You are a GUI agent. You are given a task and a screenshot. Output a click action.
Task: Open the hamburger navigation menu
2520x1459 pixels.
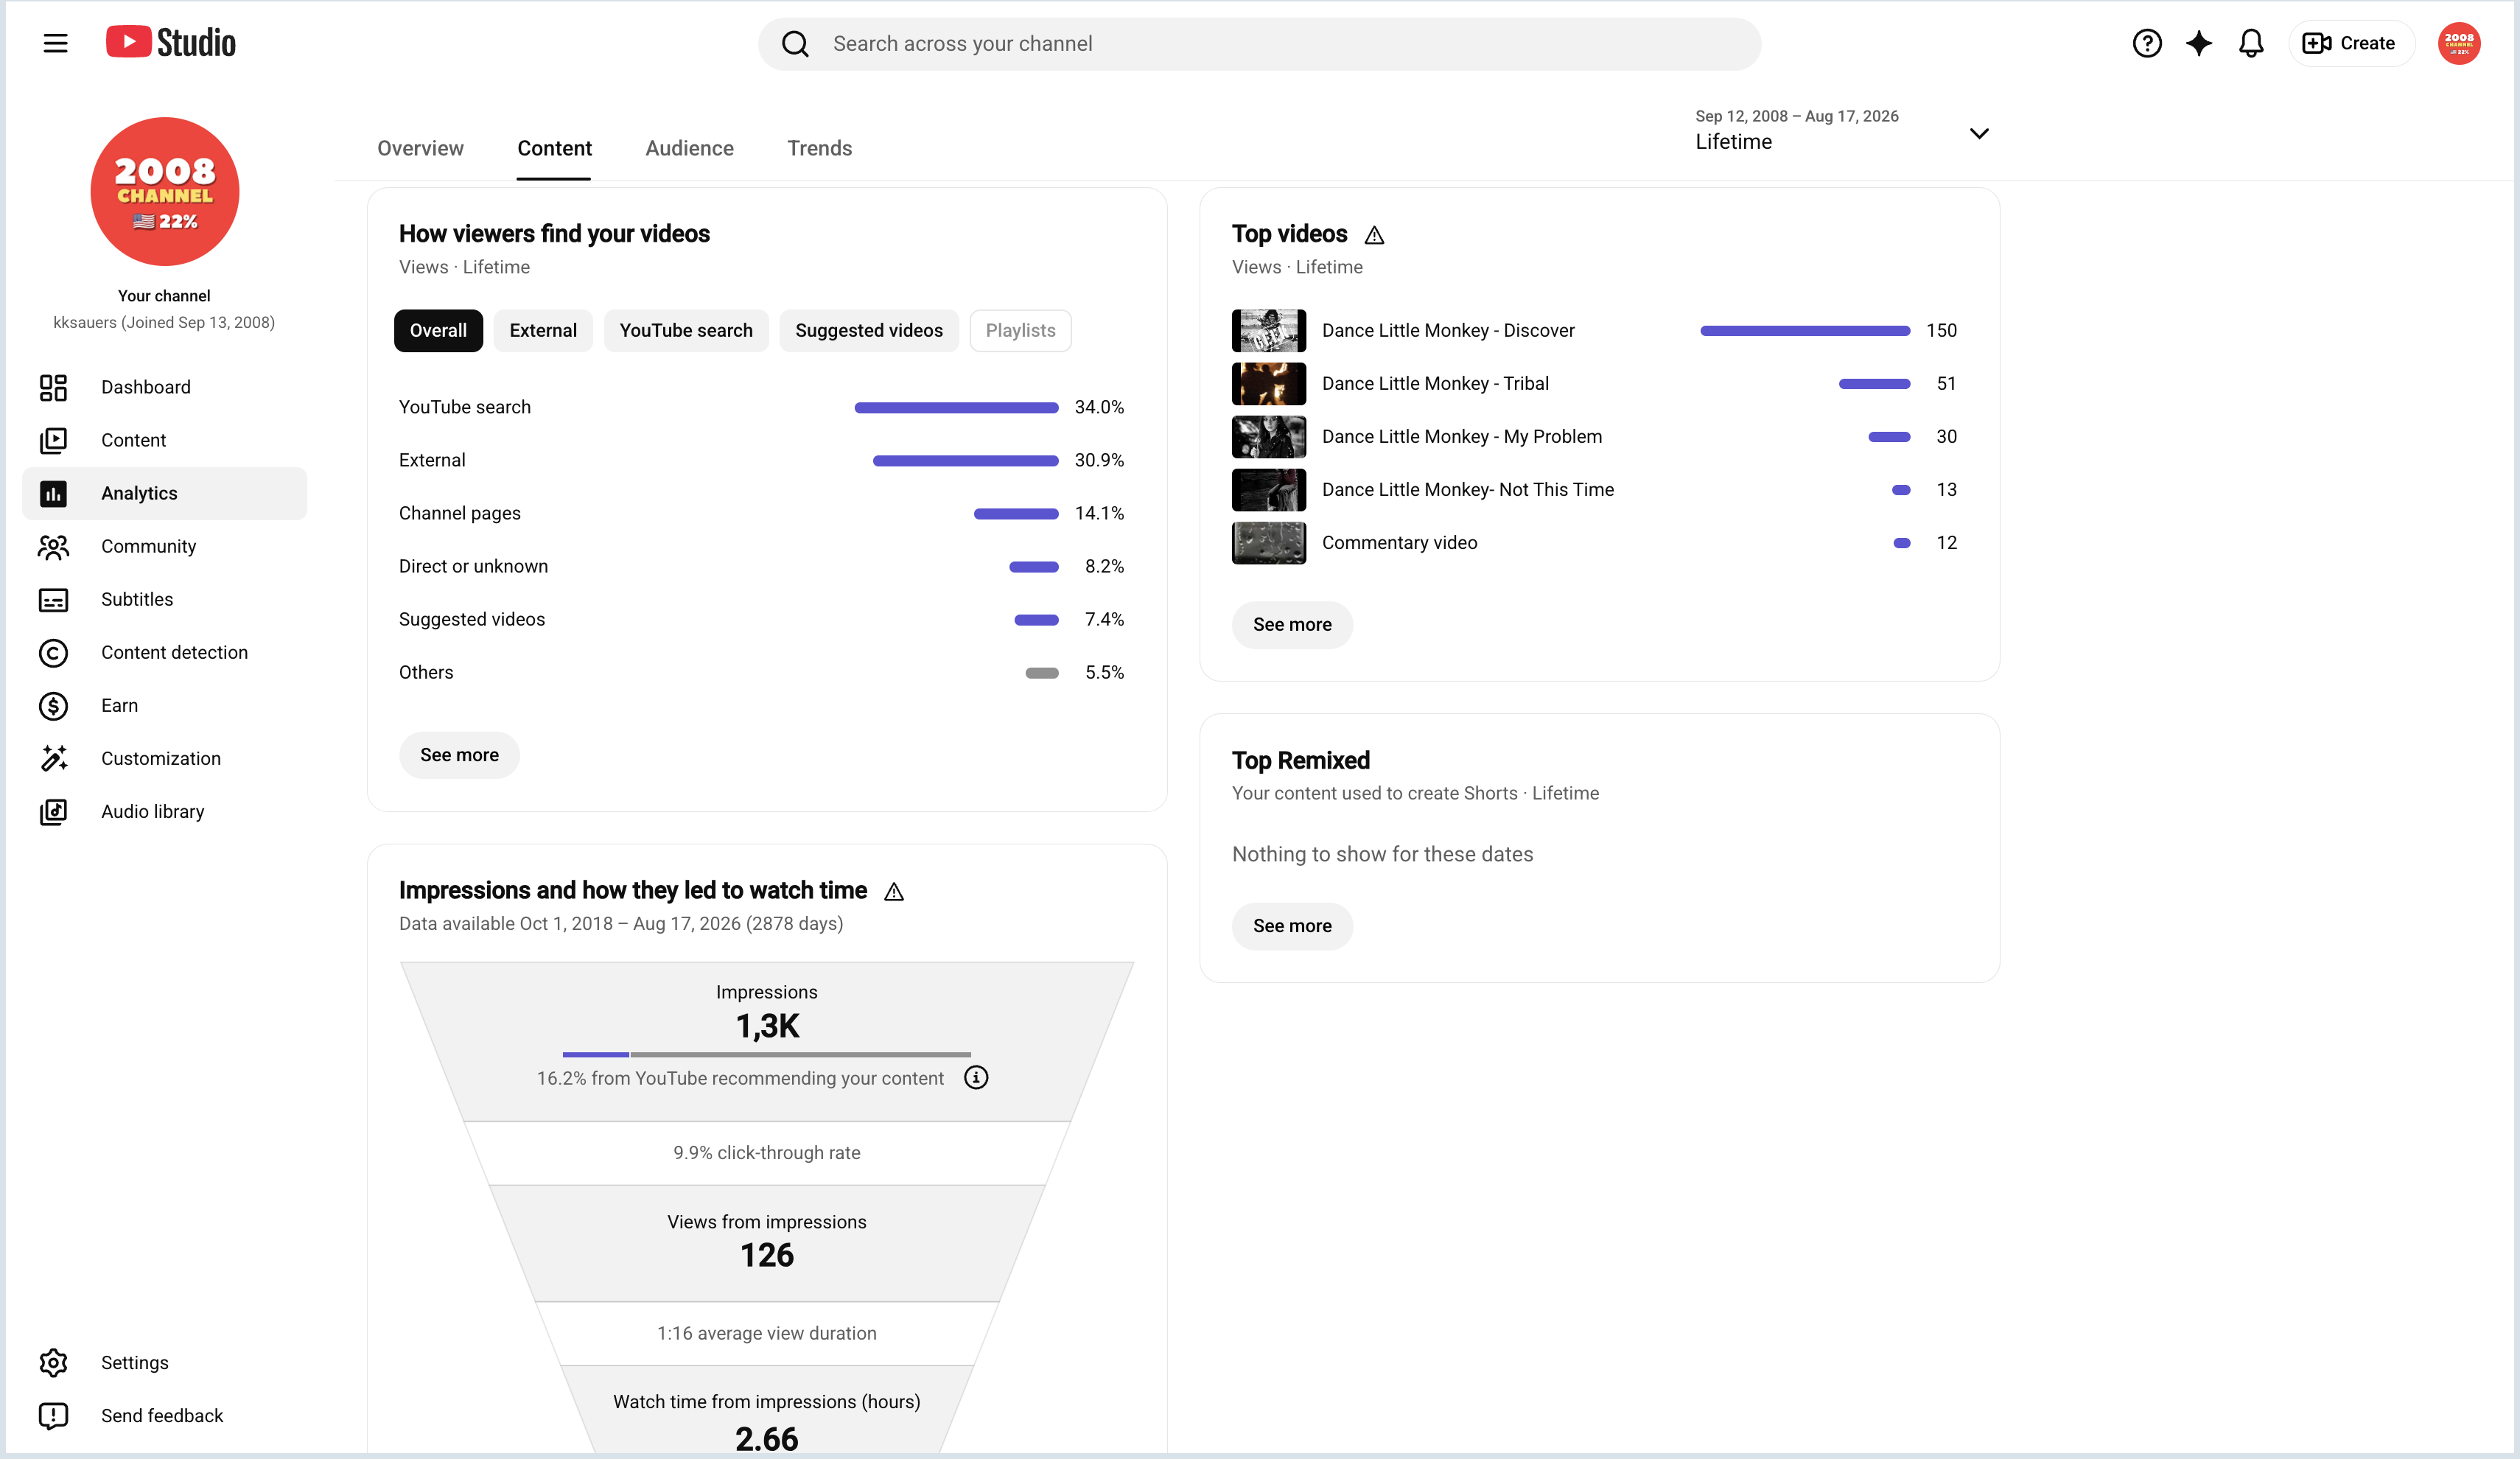[x=55, y=43]
